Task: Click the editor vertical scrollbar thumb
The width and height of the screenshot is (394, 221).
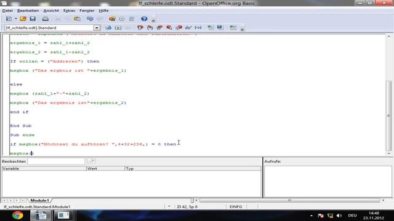Action: coord(388,115)
